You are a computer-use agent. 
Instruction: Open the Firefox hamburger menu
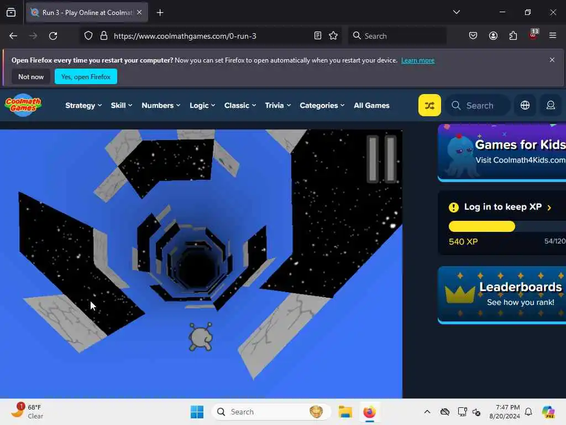click(x=552, y=36)
